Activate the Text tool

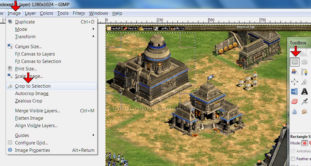[304, 92]
